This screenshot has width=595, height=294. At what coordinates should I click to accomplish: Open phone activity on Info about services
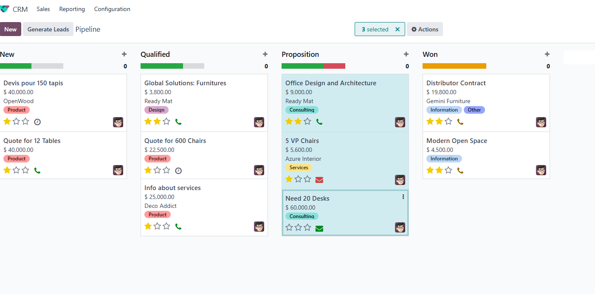tap(178, 227)
